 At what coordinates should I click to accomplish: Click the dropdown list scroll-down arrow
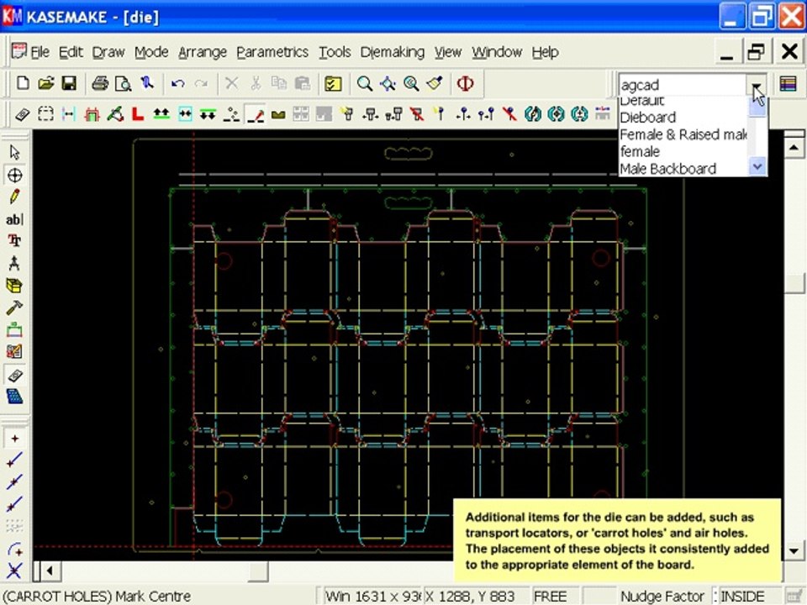point(757,166)
